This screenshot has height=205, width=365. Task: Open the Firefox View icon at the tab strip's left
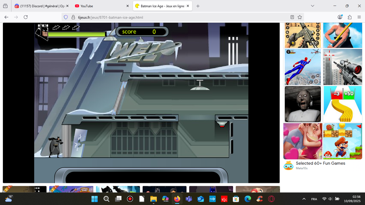click(x=5, y=6)
